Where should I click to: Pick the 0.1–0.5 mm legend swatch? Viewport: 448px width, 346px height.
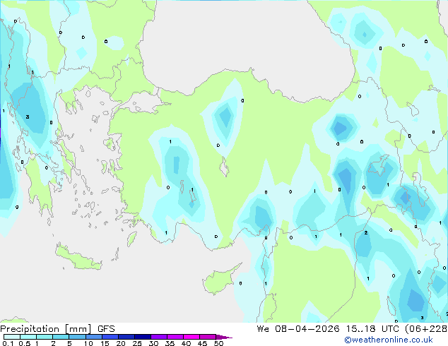(12, 337)
